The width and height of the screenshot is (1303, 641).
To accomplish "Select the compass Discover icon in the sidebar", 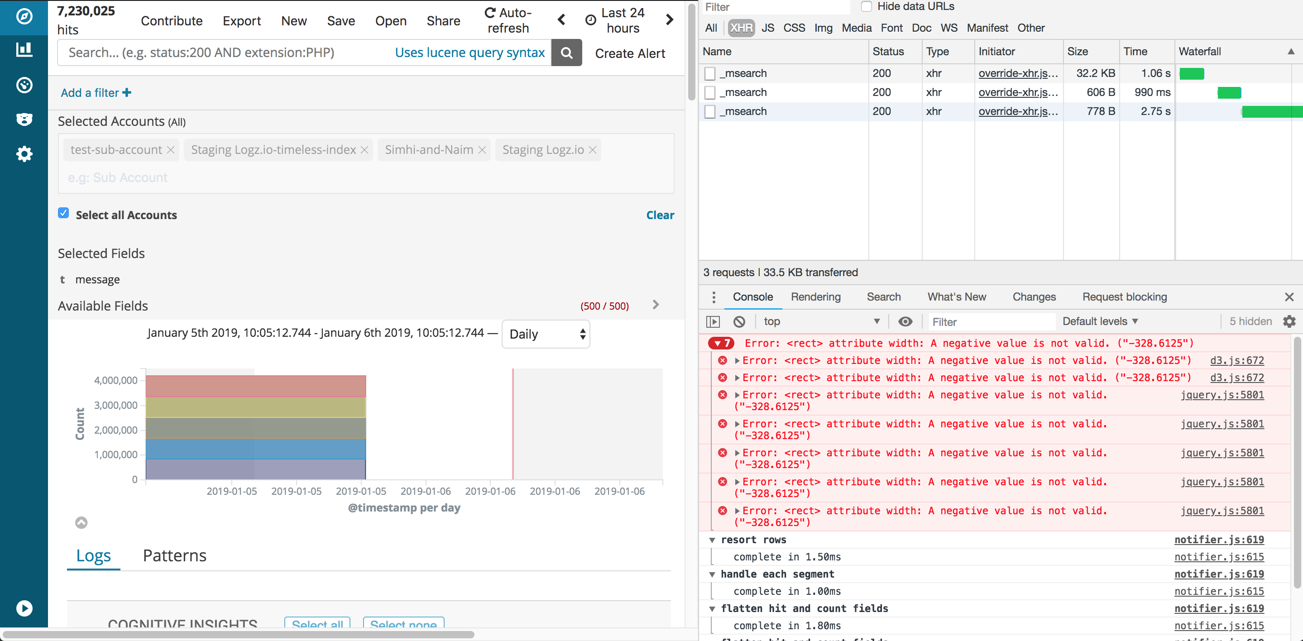I will [x=23, y=18].
